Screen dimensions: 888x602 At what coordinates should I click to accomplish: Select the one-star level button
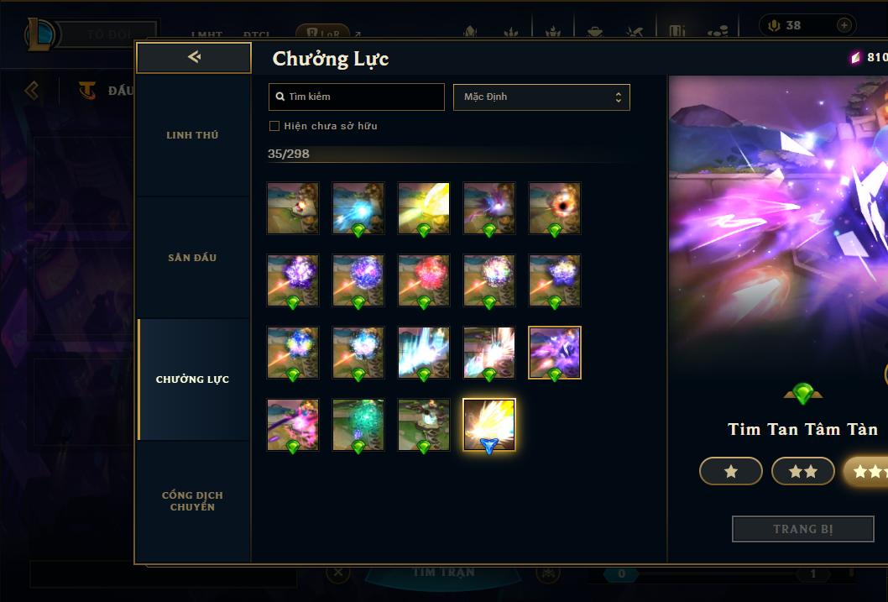[x=730, y=471]
